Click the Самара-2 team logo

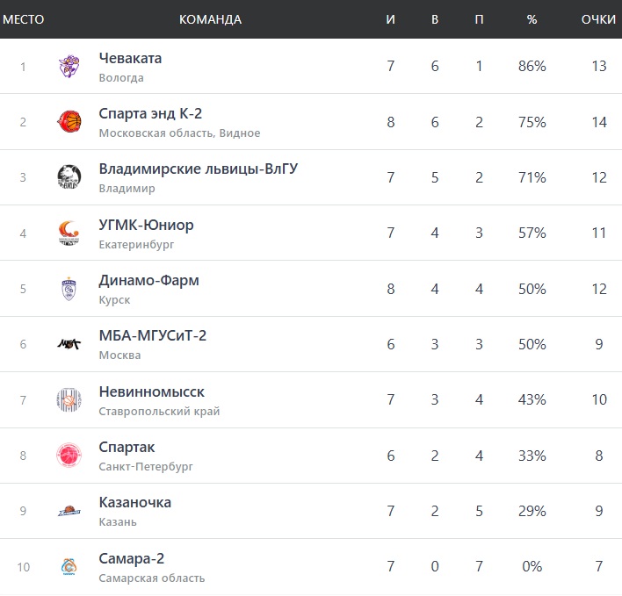[69, 567]
